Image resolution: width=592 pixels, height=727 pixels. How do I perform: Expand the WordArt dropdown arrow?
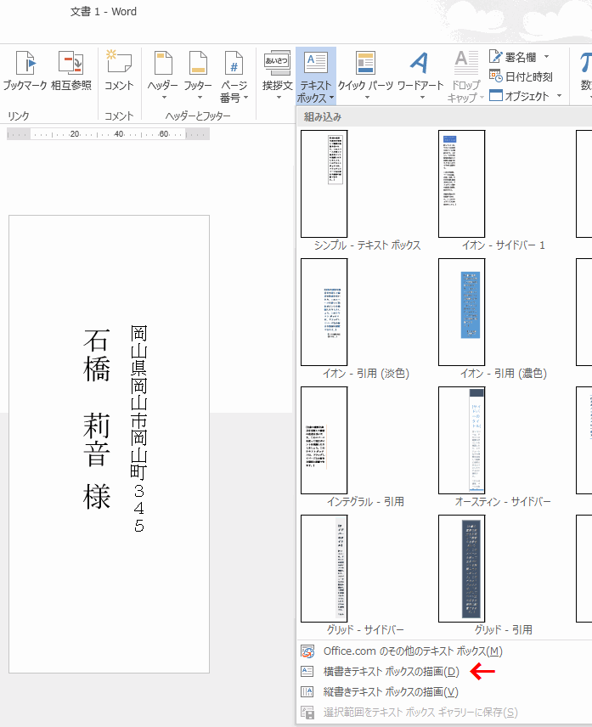[x=422, y=98]
